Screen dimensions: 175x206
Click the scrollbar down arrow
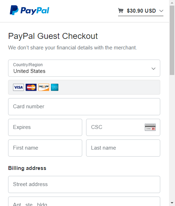pos(172,203)
